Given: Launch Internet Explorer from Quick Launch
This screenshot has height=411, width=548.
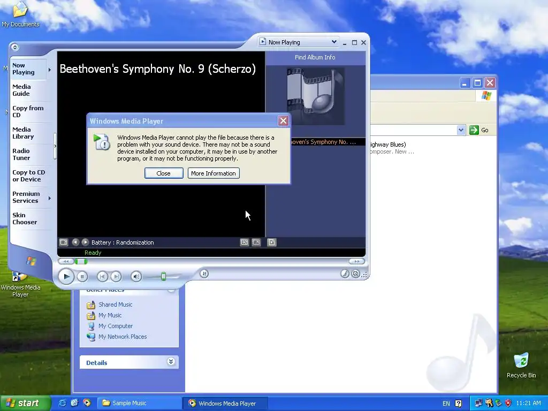Looking at the screenshot, I should point(63,403).
